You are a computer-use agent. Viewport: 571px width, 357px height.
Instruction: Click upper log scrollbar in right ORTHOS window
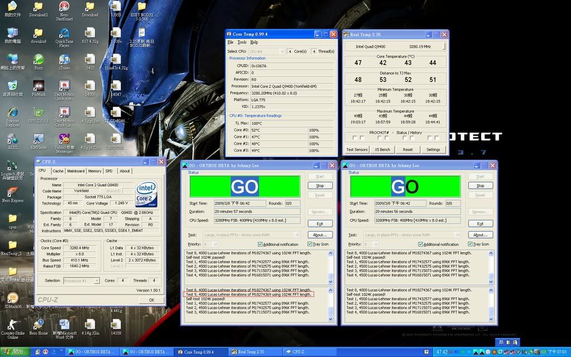pos(491,267)
